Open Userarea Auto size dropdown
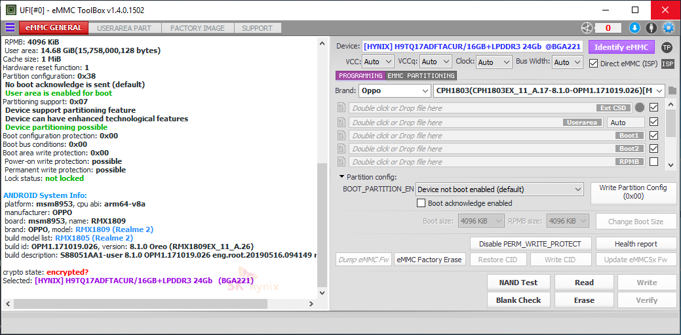681x335 pixels. click(626, 123)
